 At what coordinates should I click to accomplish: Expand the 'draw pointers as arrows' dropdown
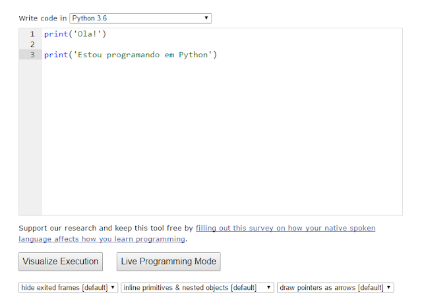pos(336,287)
